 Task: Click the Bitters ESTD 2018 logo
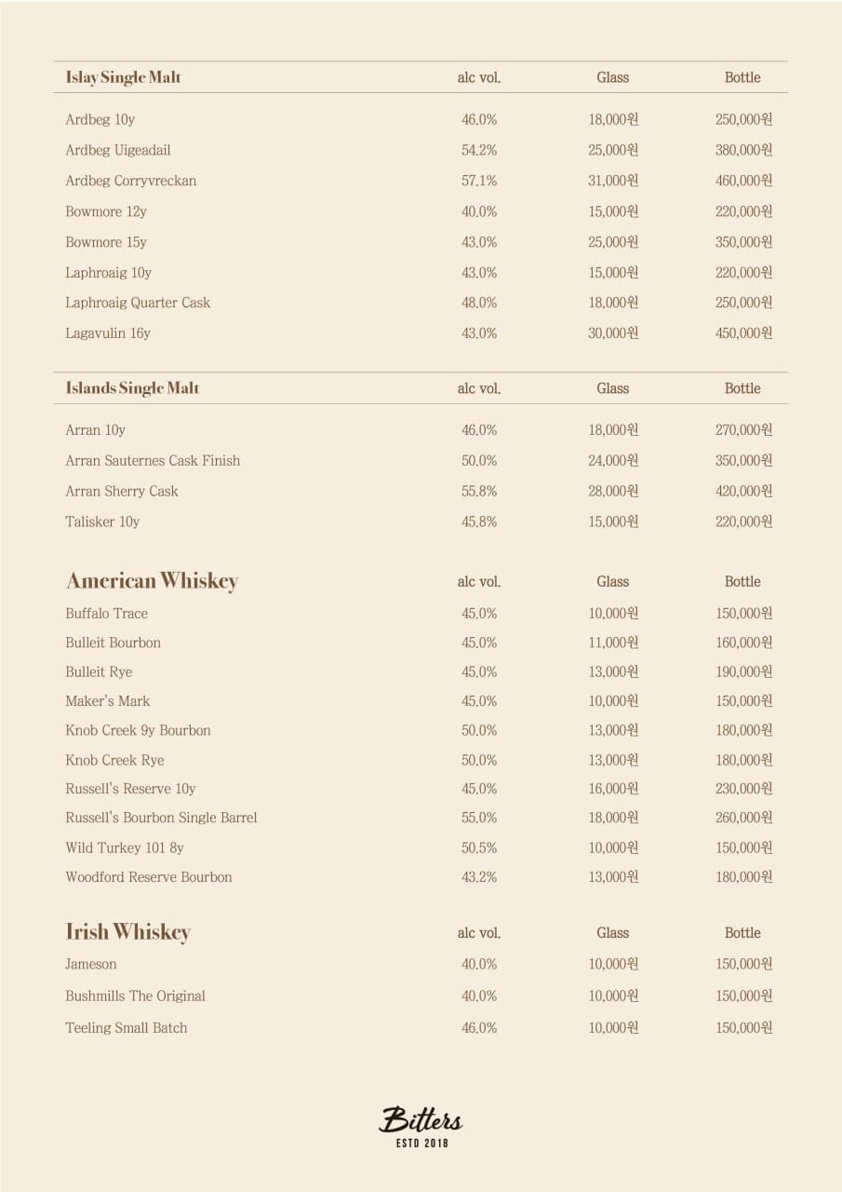[x=421, y=1127]
